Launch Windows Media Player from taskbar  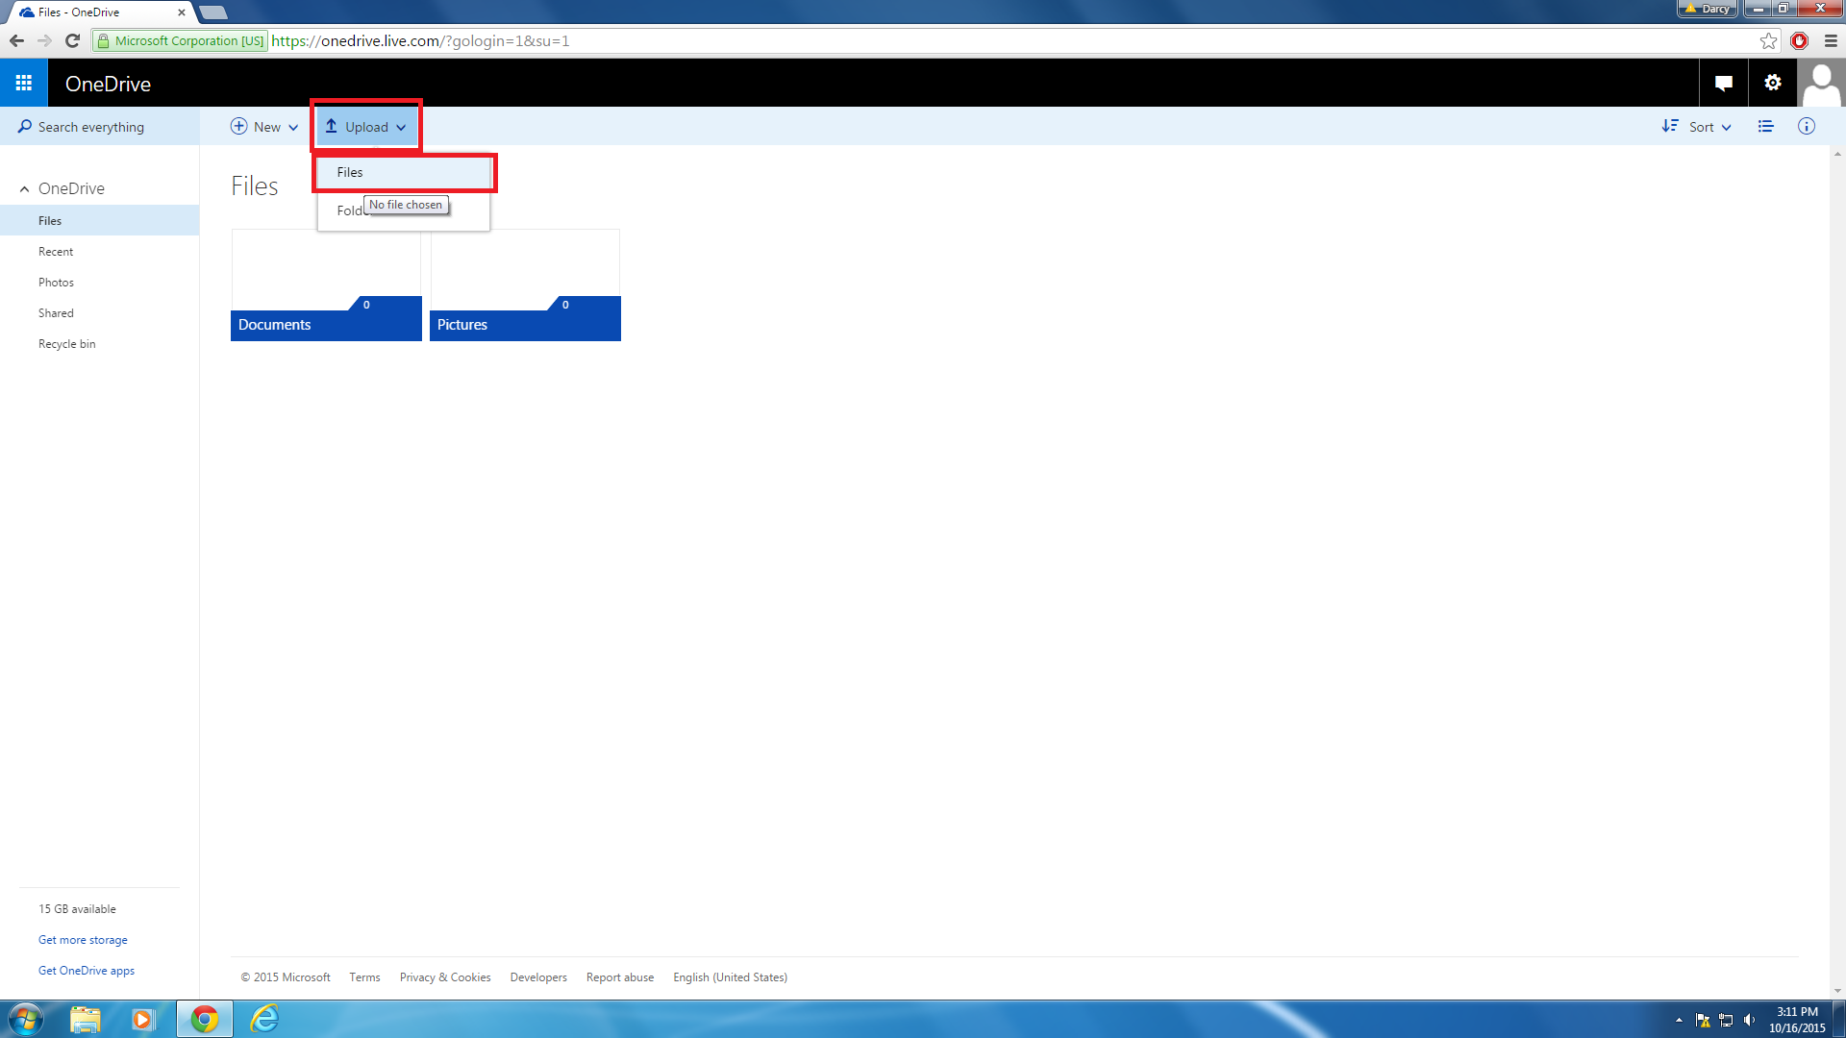[x=143, y=1019]
